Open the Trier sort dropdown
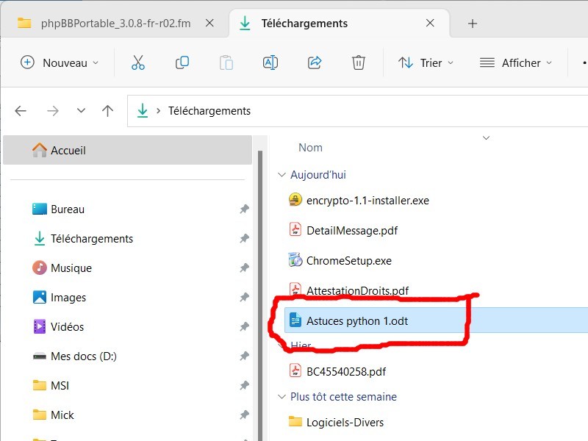Viewport: 588px width, 441px height. [426, 62]
